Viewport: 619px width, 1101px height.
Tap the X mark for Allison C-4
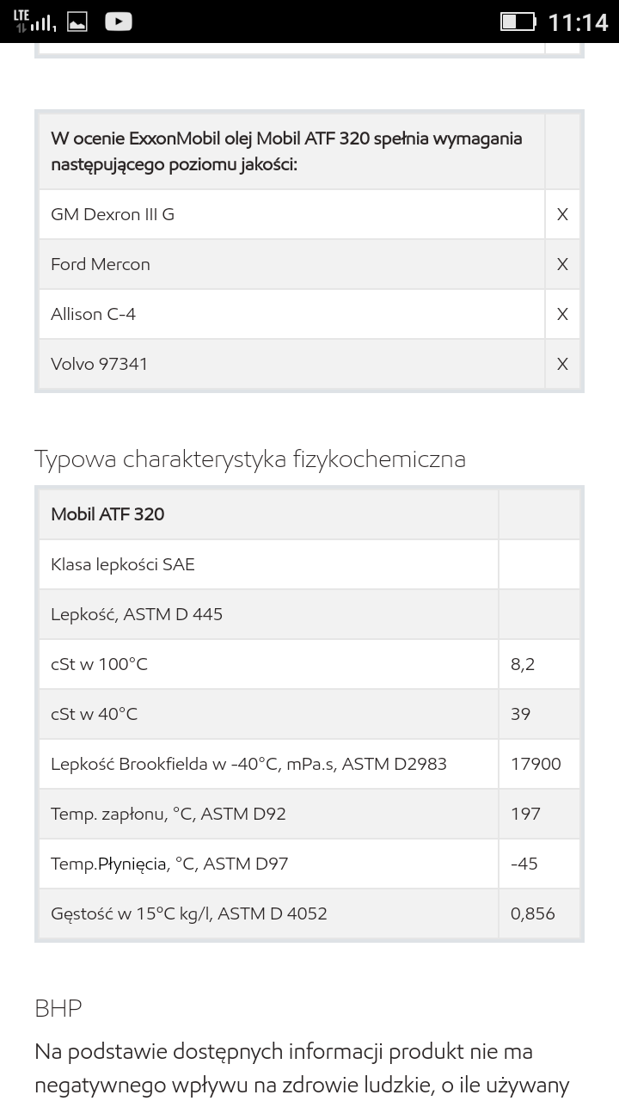pyautogui.click(x=562, y=314)
